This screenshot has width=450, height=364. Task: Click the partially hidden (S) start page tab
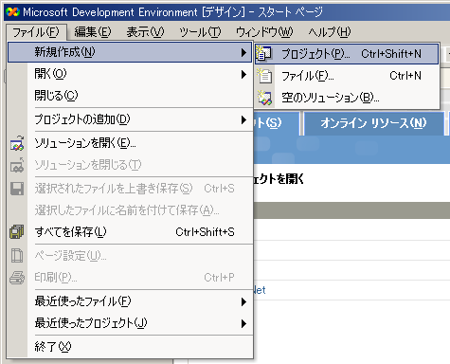coord(276,123)
